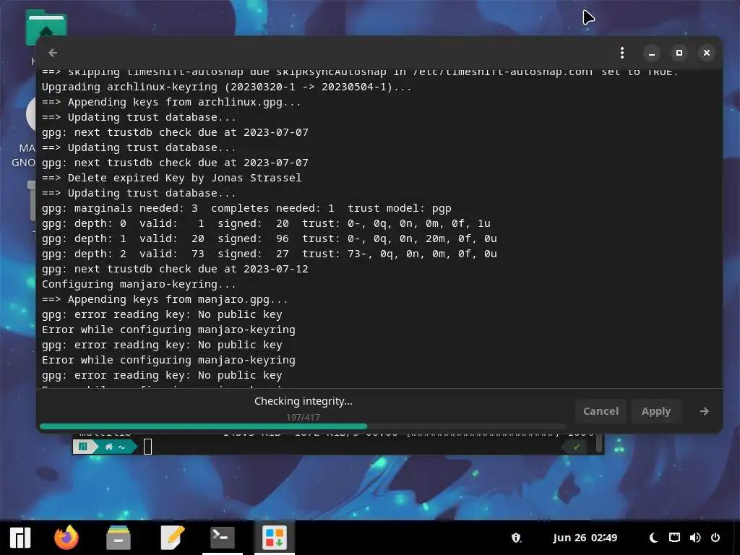This screenshot has width=740, height=555.
Task: Open the Manjaro application menu in taskbar
Action: pyautogui.click(x=20, y=538)
